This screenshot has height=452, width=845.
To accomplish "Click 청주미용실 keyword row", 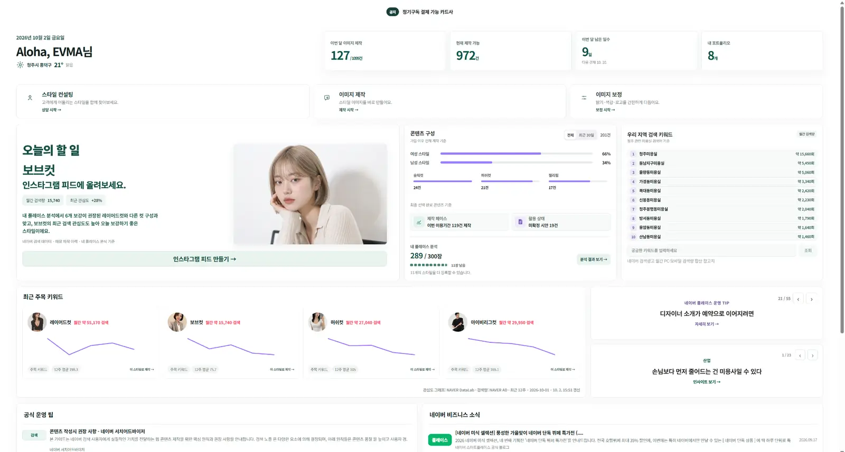I will tap(722, 154).
